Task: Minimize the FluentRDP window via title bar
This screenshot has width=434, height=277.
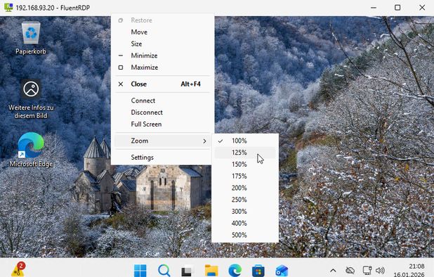Action: pyautogui.click(x=374, y=8)
